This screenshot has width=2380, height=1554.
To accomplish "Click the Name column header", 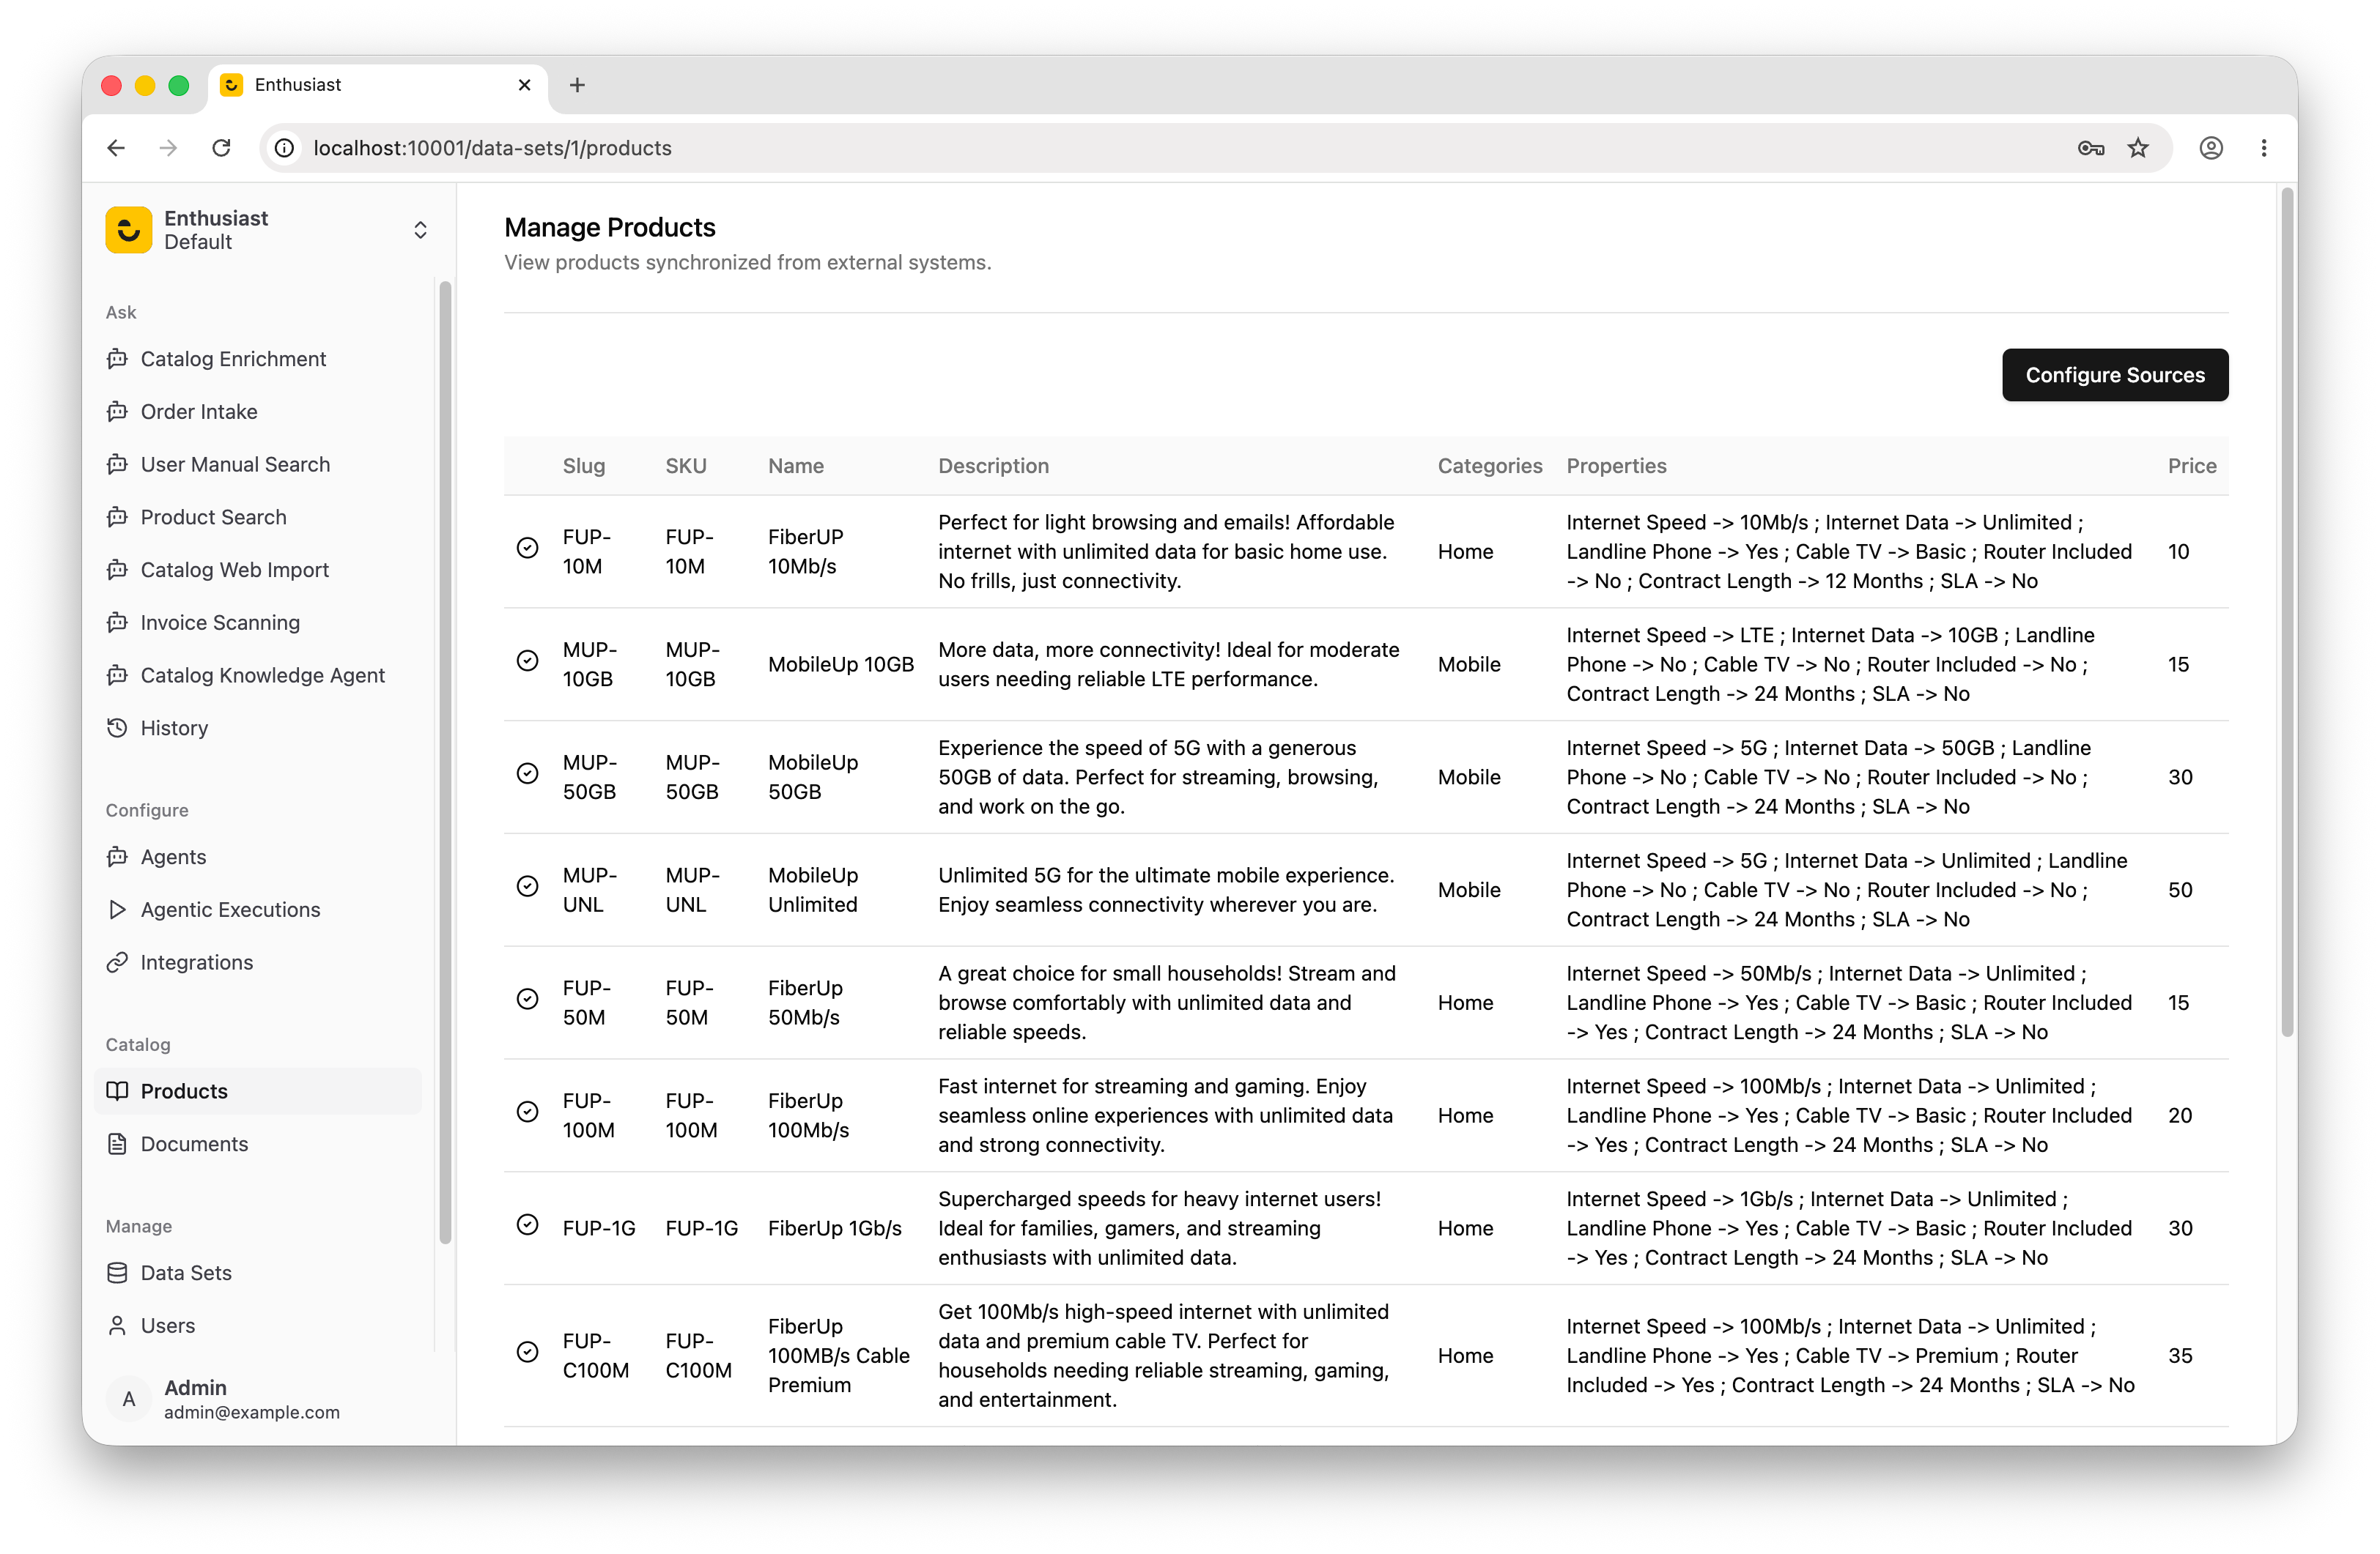I will 796,466.
